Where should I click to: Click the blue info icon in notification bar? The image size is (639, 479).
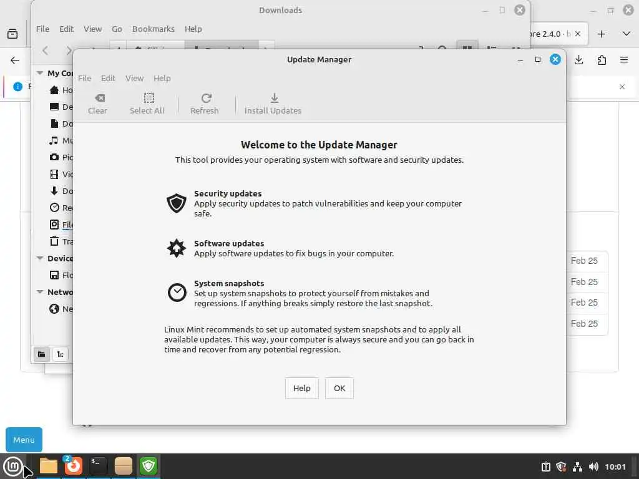[x=17, y=87]
